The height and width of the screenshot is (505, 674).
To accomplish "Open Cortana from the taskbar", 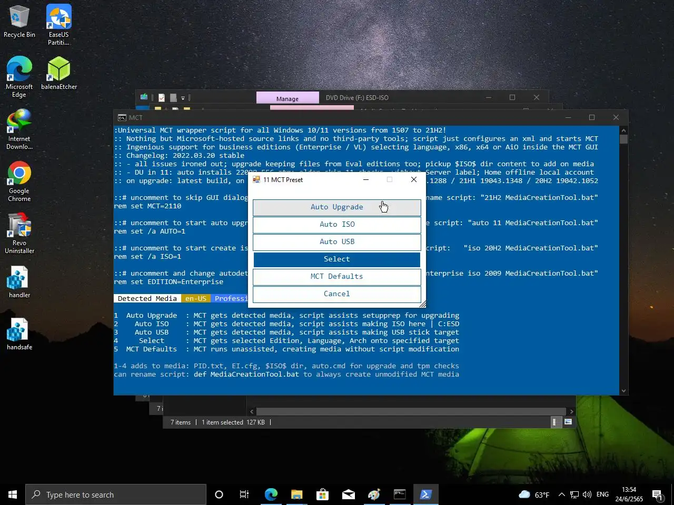I will (219, 494).
